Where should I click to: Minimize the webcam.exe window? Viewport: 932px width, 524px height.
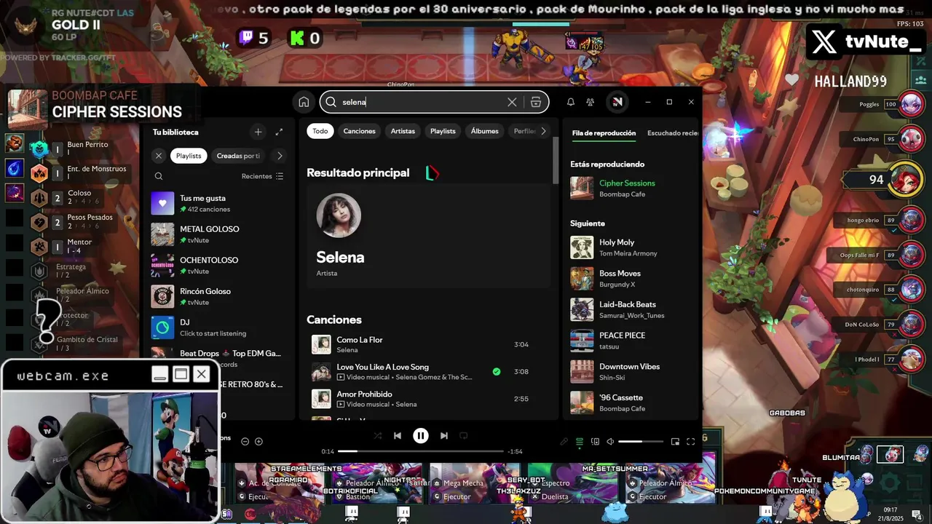[x=159, y=375]
